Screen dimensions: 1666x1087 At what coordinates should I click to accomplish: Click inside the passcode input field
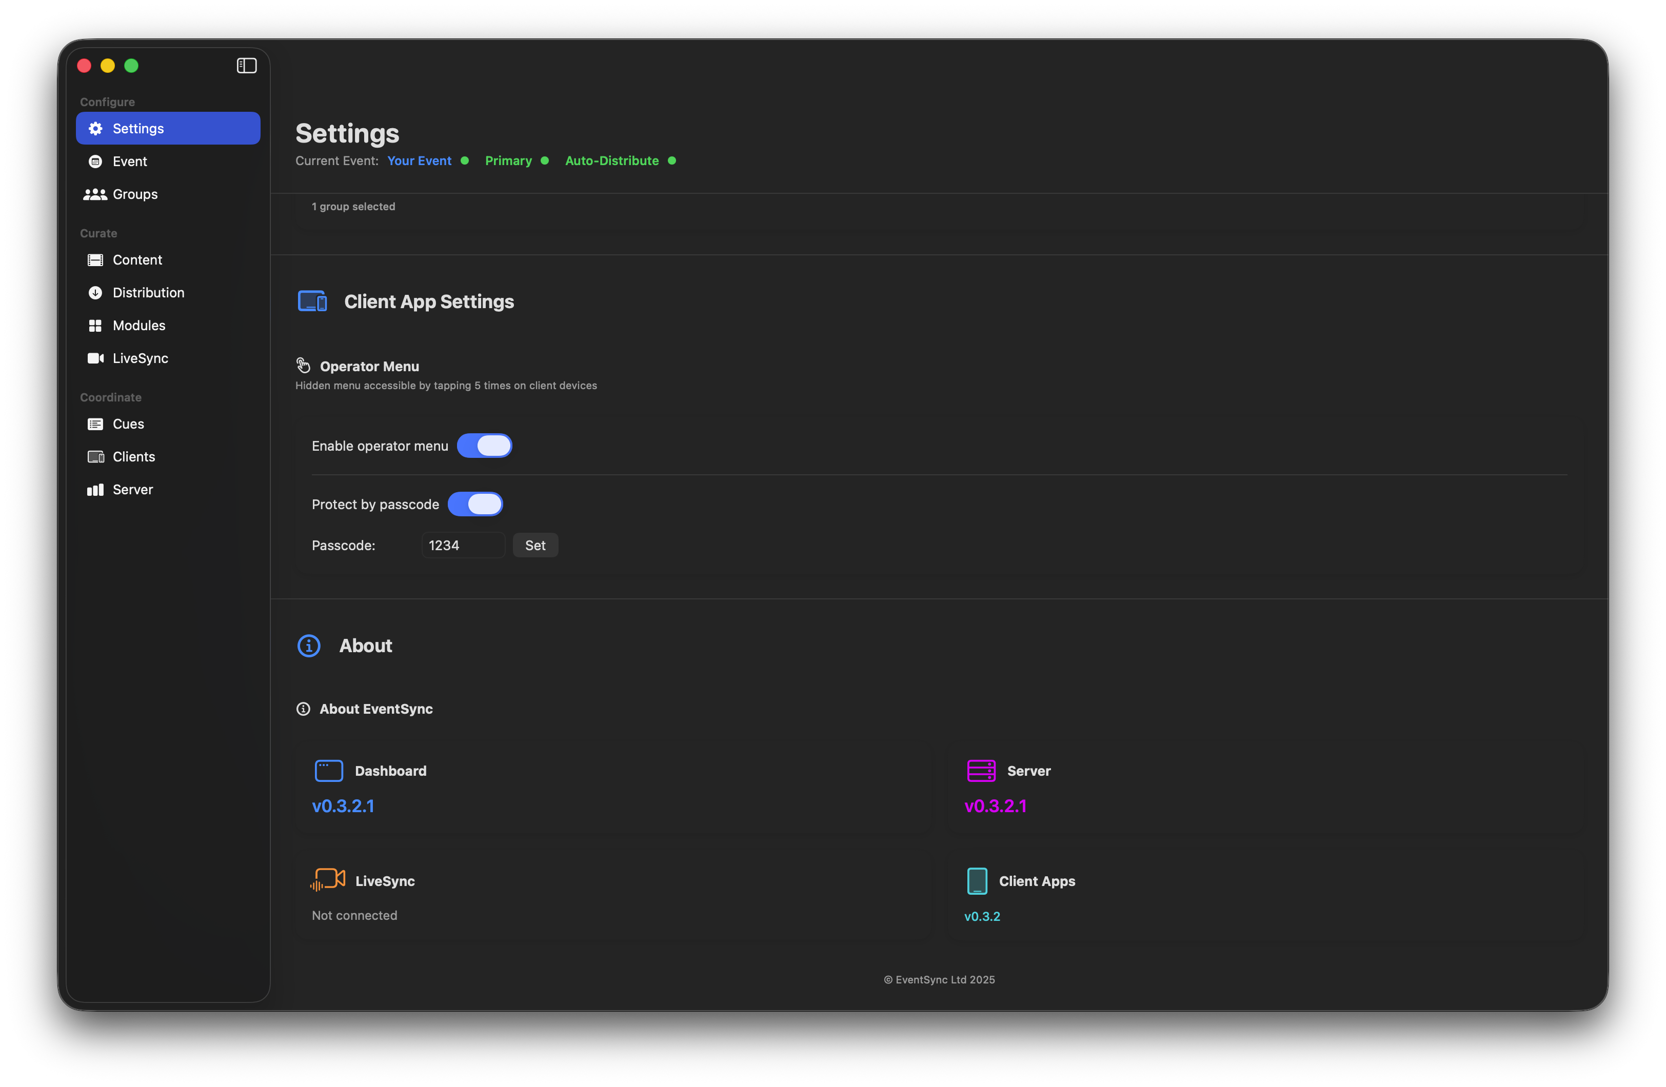[x=463, y=545]
